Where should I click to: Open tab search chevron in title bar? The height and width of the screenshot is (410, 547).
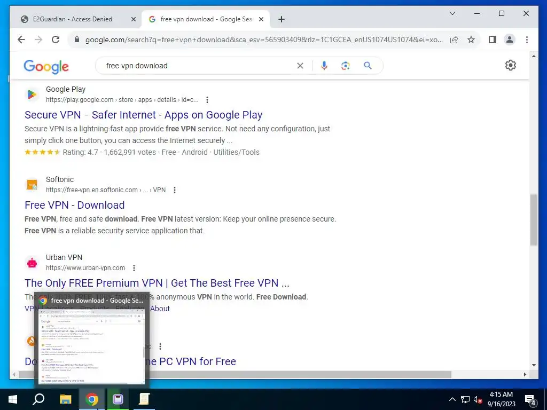[452, 13]
